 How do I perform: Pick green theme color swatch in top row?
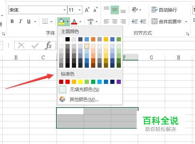tap(119, 39)
